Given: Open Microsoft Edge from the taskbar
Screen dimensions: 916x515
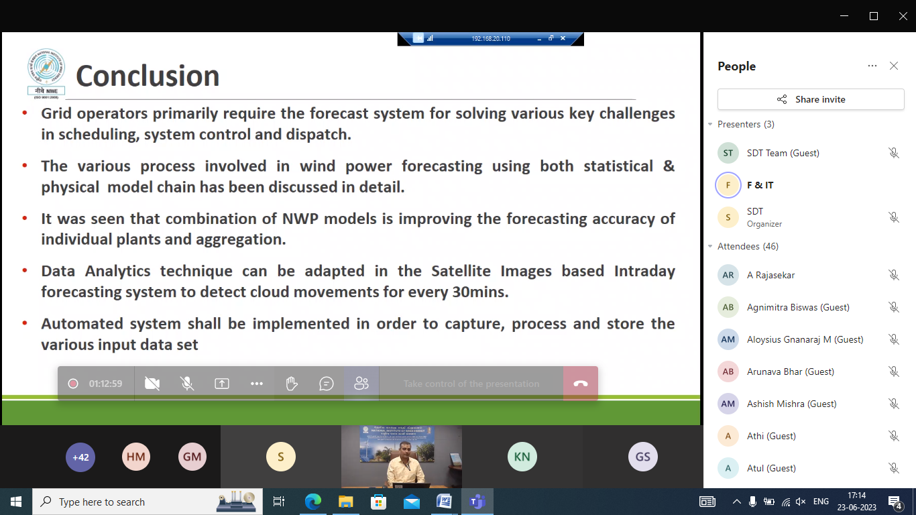Looking at the screenshot, I should pos(313,502).
